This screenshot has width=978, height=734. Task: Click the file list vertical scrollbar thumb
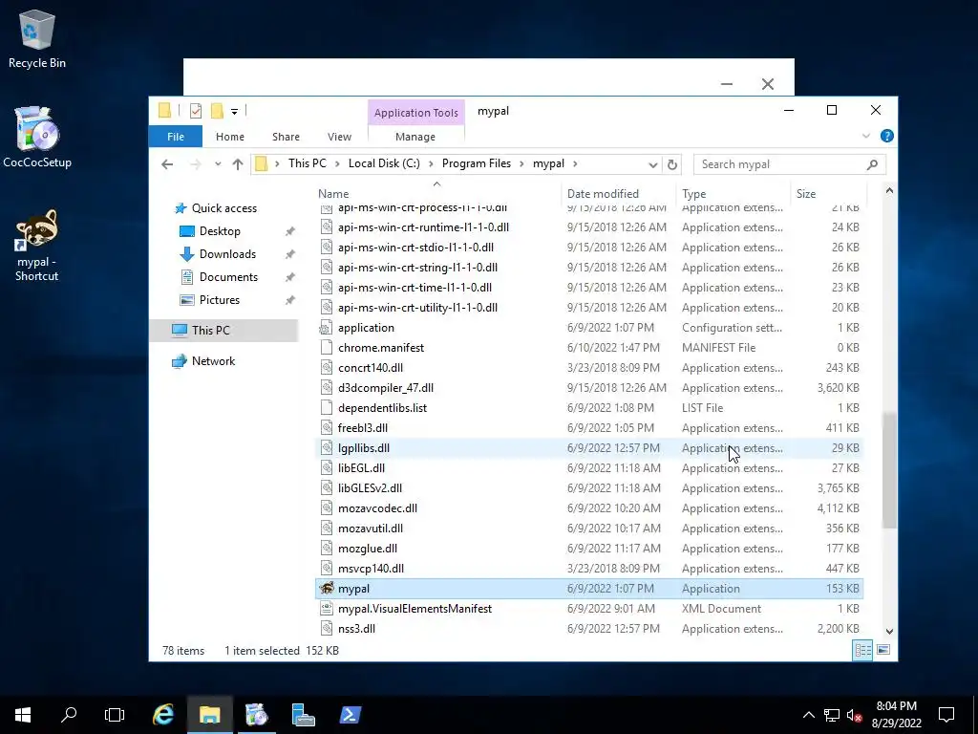click(889, 470)
